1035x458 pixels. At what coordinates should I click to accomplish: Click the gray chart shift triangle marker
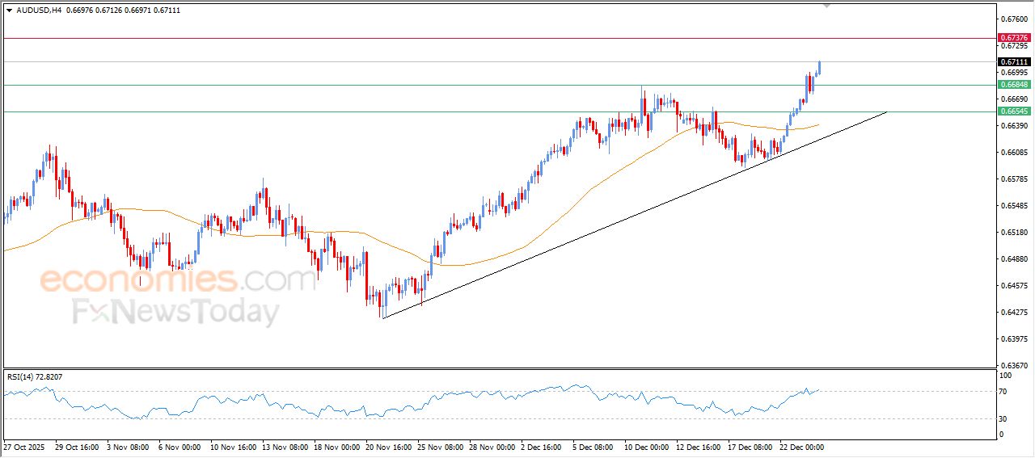826,5
